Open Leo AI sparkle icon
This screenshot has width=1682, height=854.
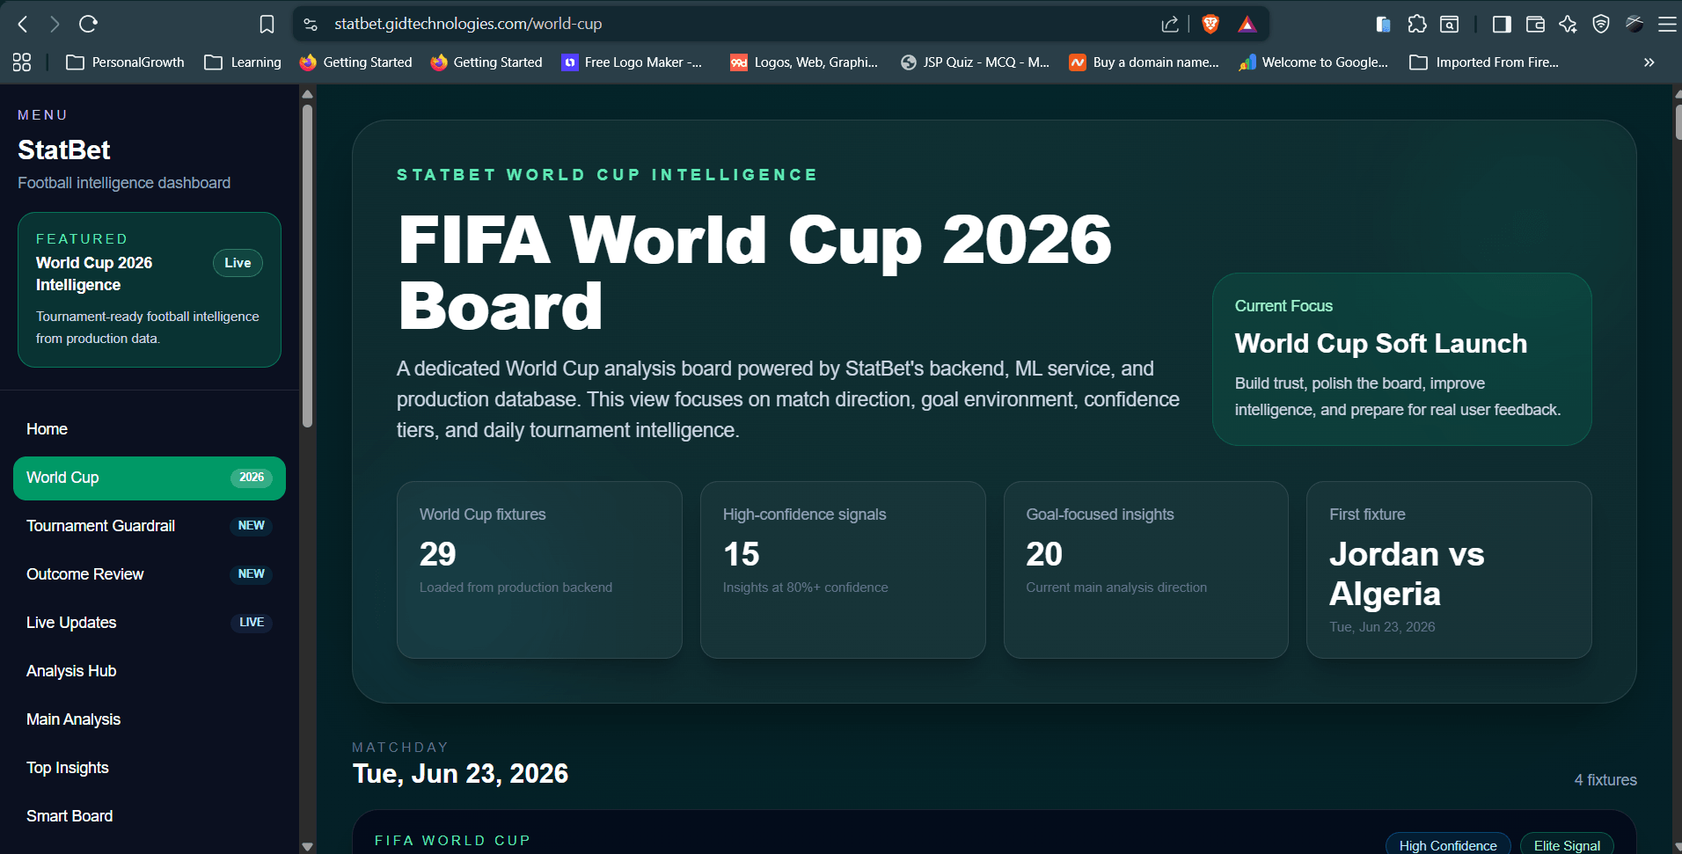tap(1568, 24)
